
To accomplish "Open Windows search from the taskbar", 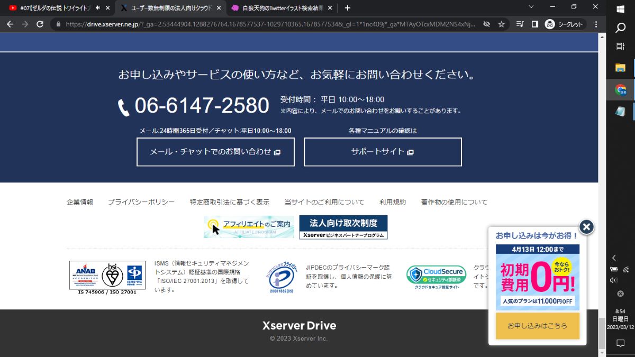I will [621, 28].
